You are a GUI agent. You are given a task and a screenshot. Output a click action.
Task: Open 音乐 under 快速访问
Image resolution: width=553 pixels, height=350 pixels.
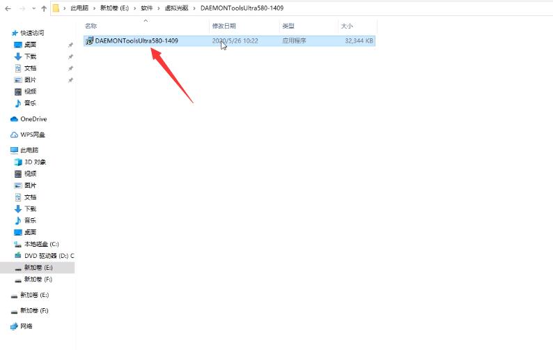(x=30, y=103)
